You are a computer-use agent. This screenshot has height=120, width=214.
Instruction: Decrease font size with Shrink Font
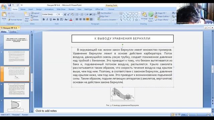(68, 14)
